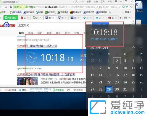Open 北京时间 - 国家授时中心标准时间 link
147x116 pixels.
(37, 46)
